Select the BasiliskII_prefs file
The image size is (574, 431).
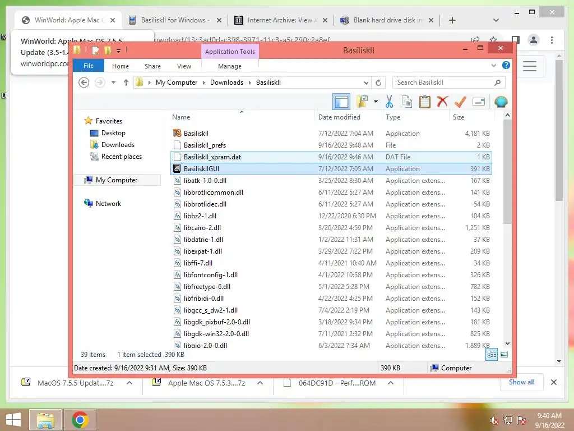tap(331, 145)
